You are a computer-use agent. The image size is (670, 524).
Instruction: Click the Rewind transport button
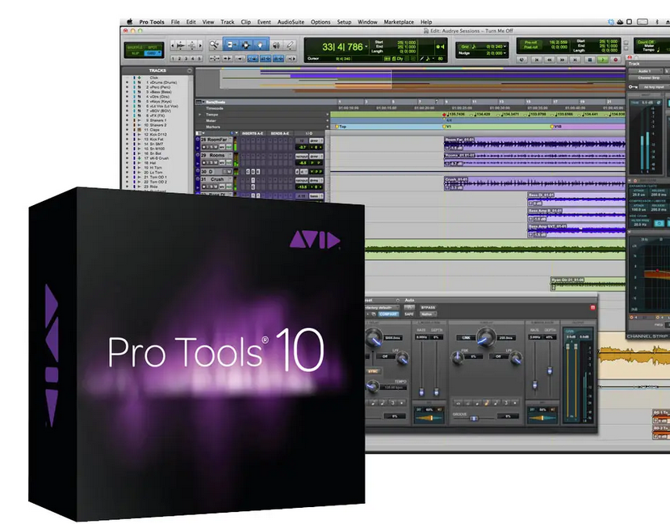[550, 60]
